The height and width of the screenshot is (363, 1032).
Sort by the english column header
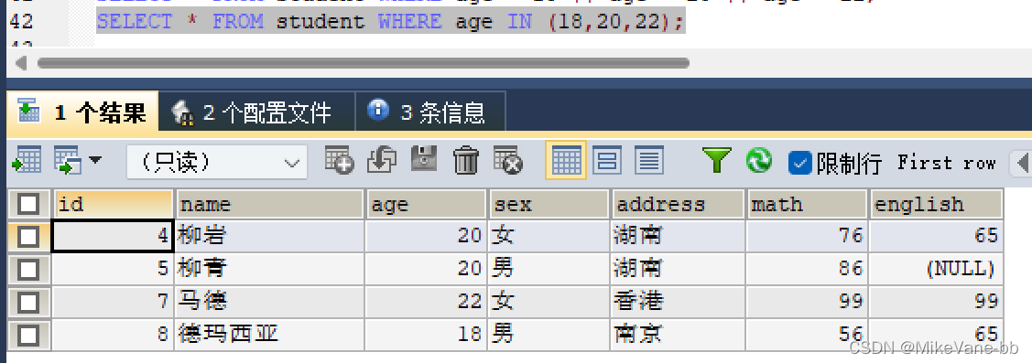[x=937, y=204]
